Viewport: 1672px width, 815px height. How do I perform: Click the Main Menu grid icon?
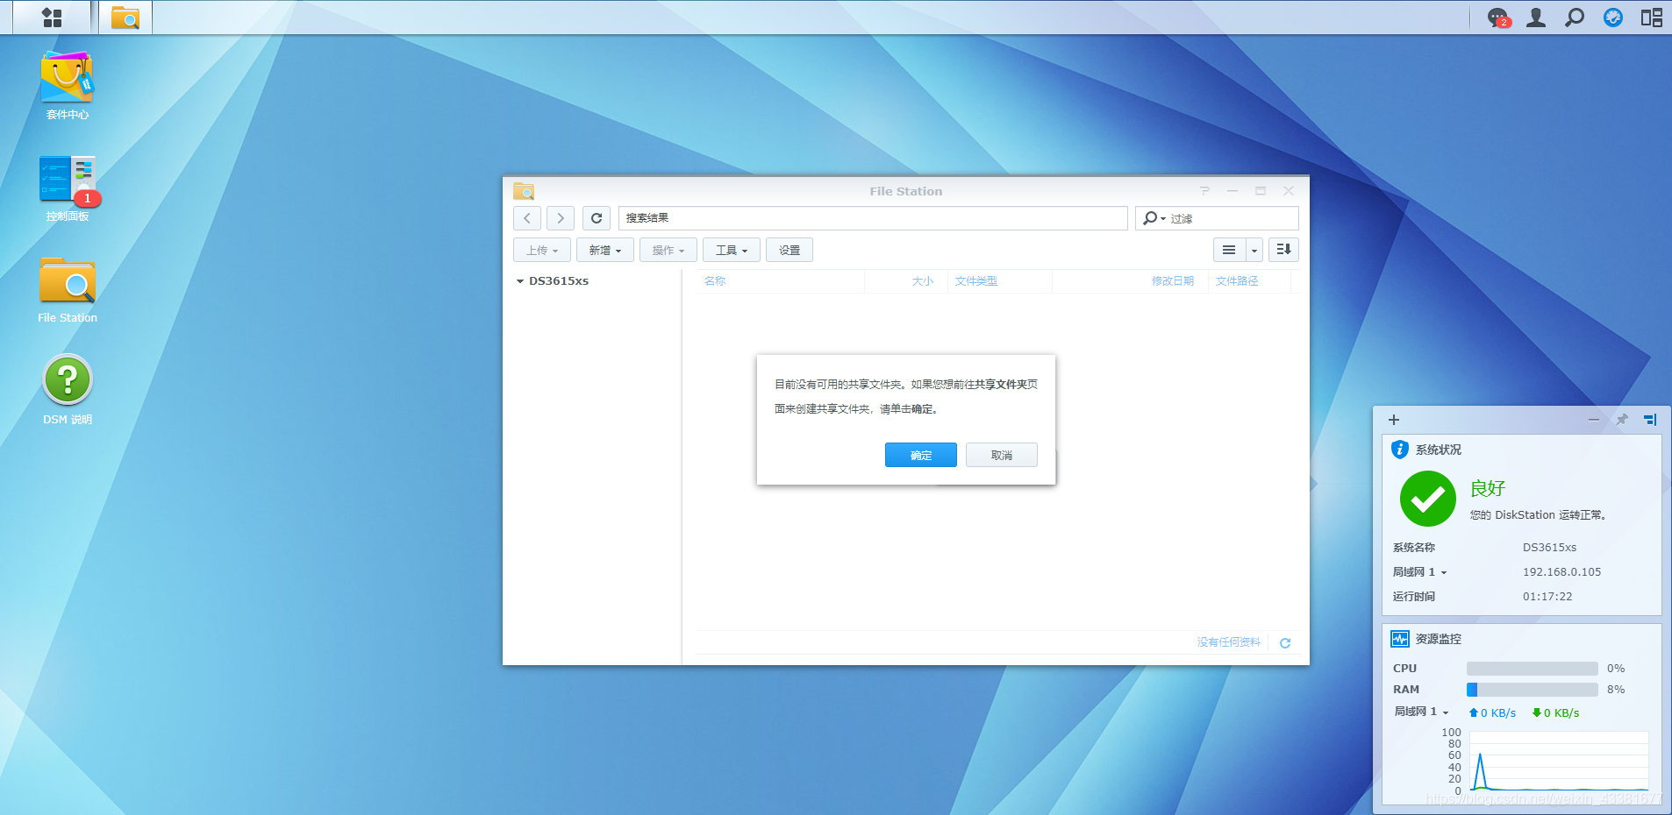52,18
